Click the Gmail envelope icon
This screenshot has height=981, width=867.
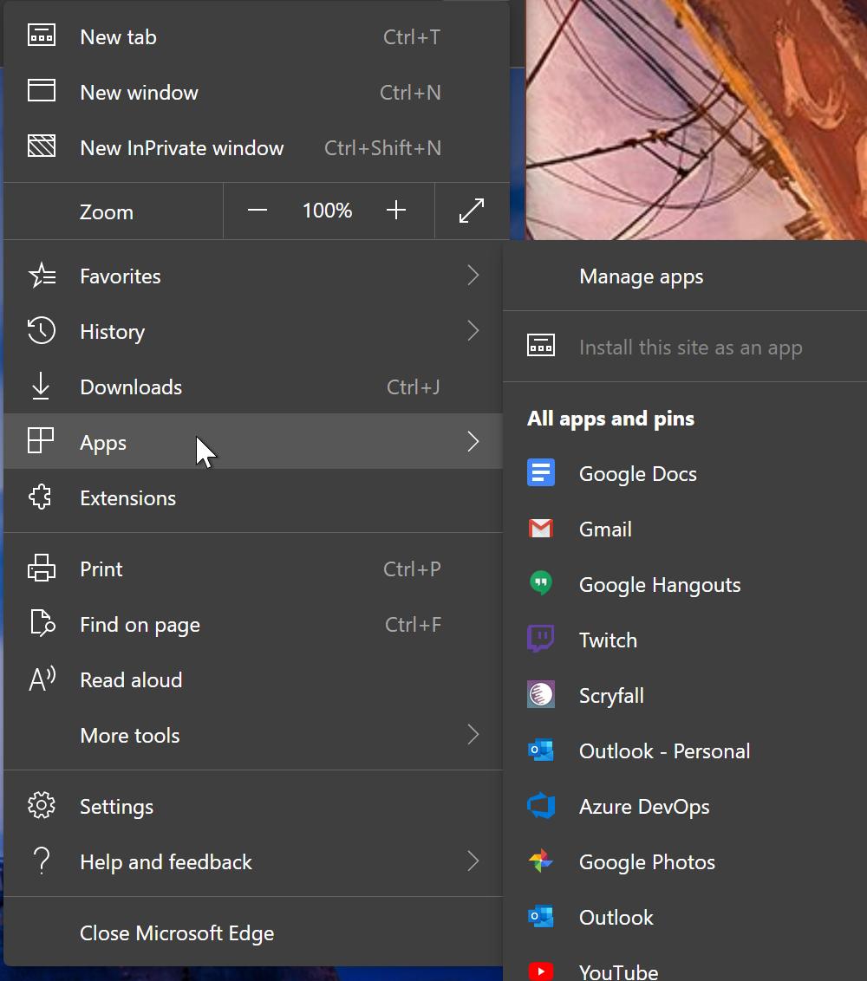[x=541, y=529]
